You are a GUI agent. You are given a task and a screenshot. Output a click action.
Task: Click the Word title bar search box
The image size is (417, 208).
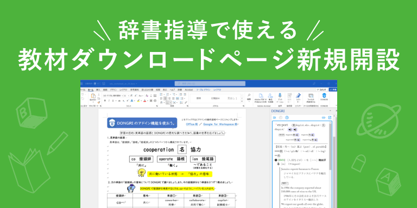(x=210, y=83)
